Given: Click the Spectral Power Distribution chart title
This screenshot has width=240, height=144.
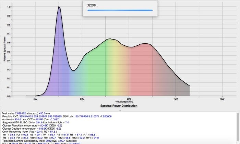Looking at the screenshot, I should coord(119,106).
